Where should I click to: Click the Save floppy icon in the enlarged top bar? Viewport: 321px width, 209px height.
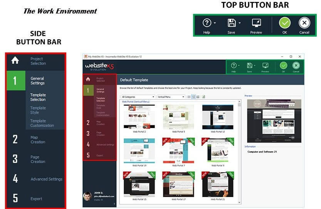232,23
